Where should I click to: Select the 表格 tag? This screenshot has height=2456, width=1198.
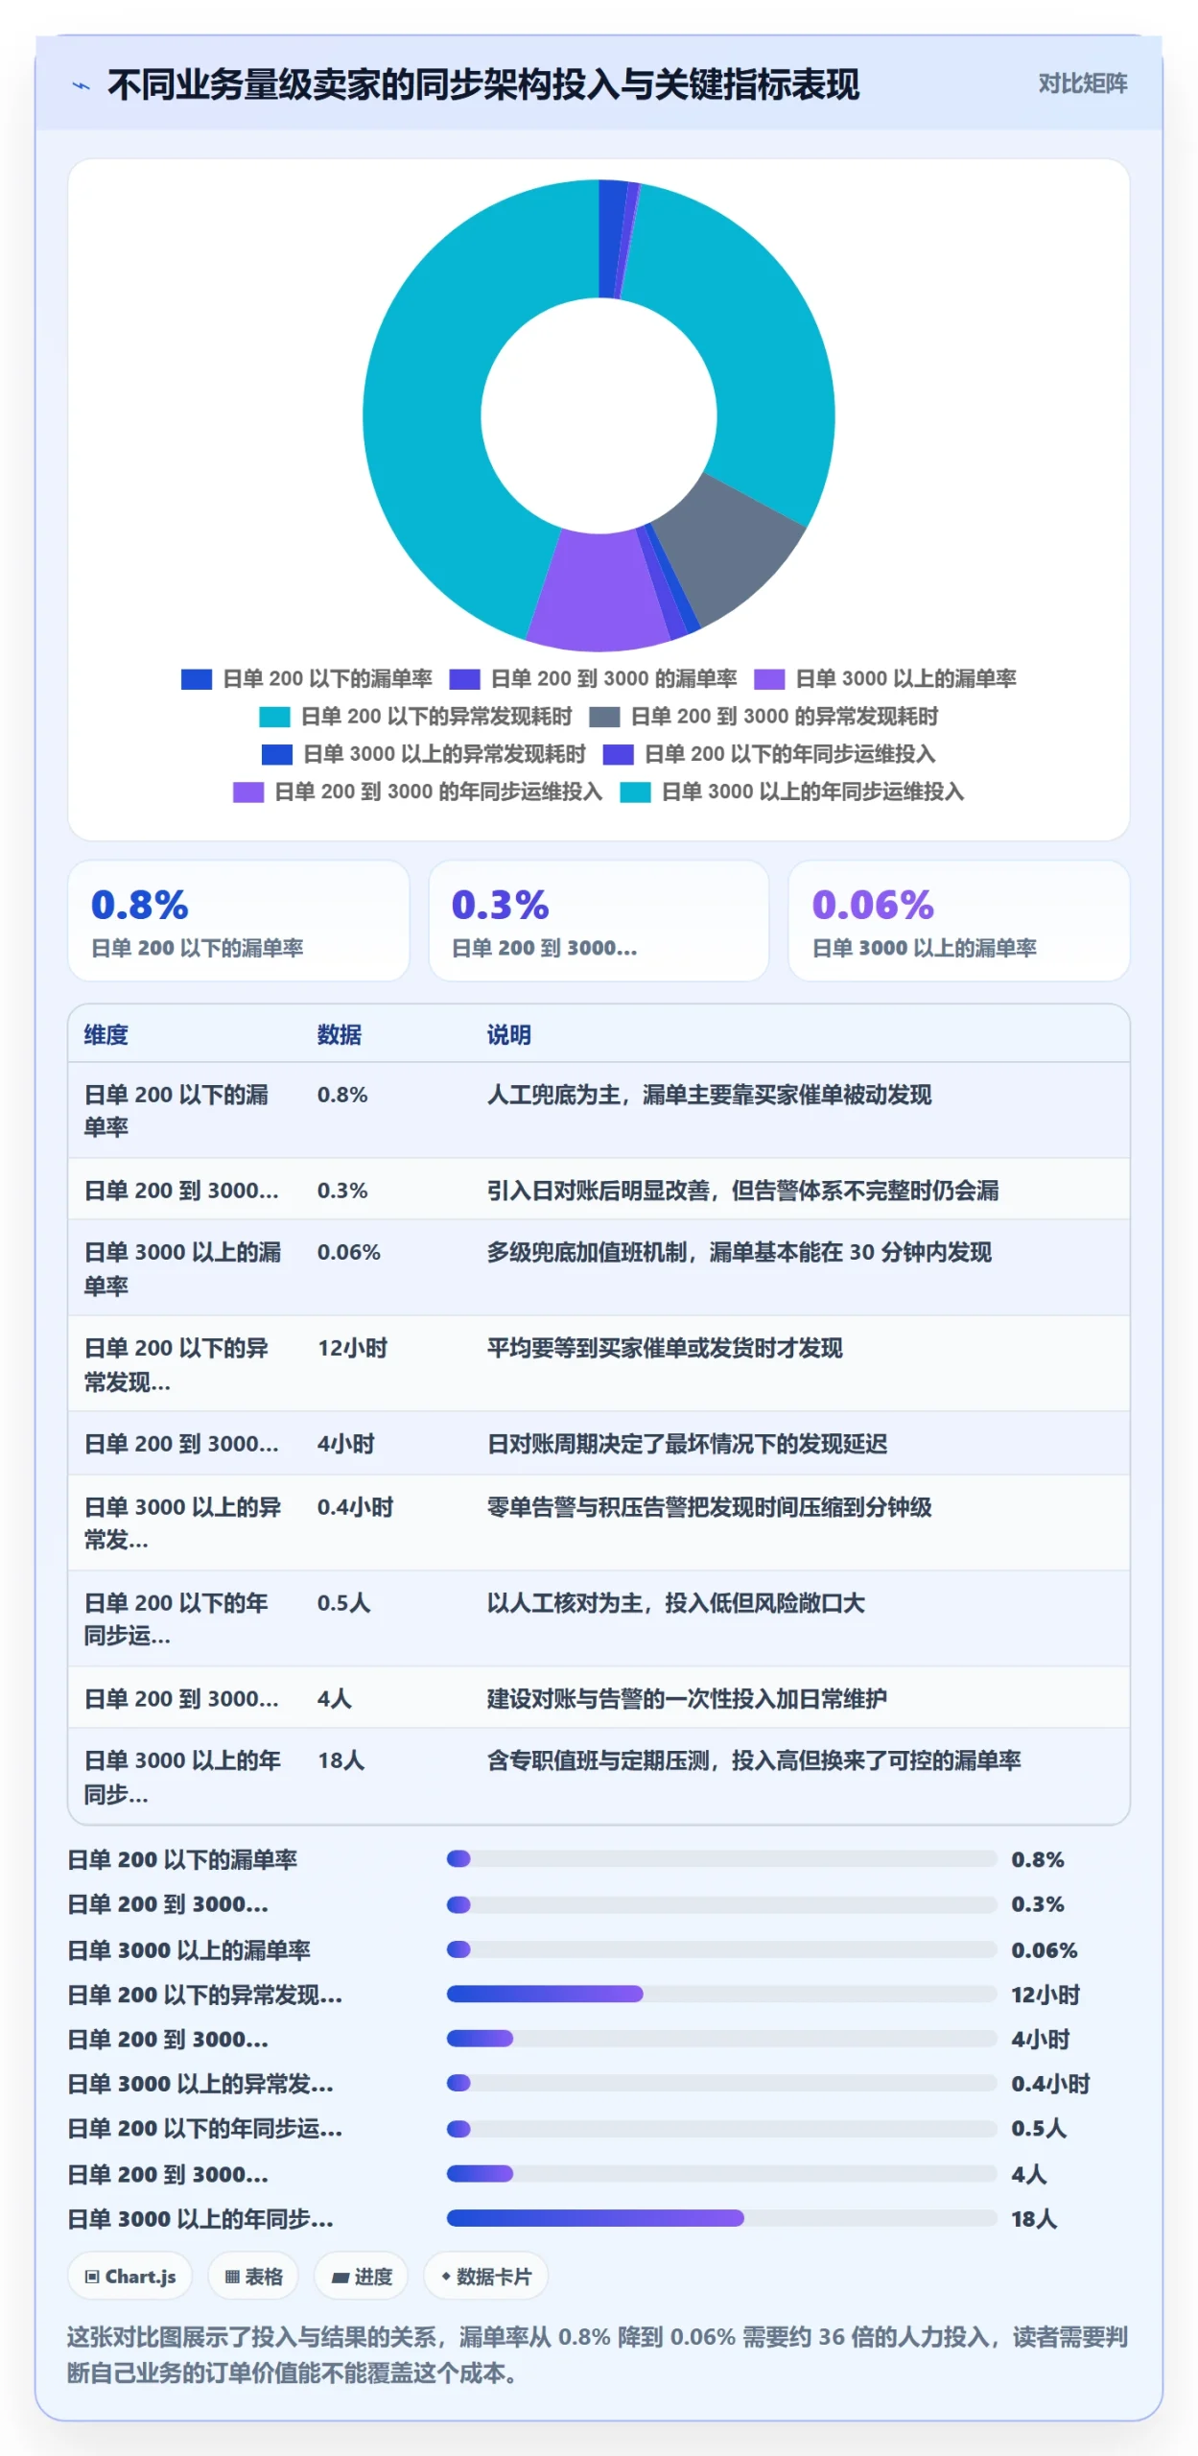point(253,2277)
